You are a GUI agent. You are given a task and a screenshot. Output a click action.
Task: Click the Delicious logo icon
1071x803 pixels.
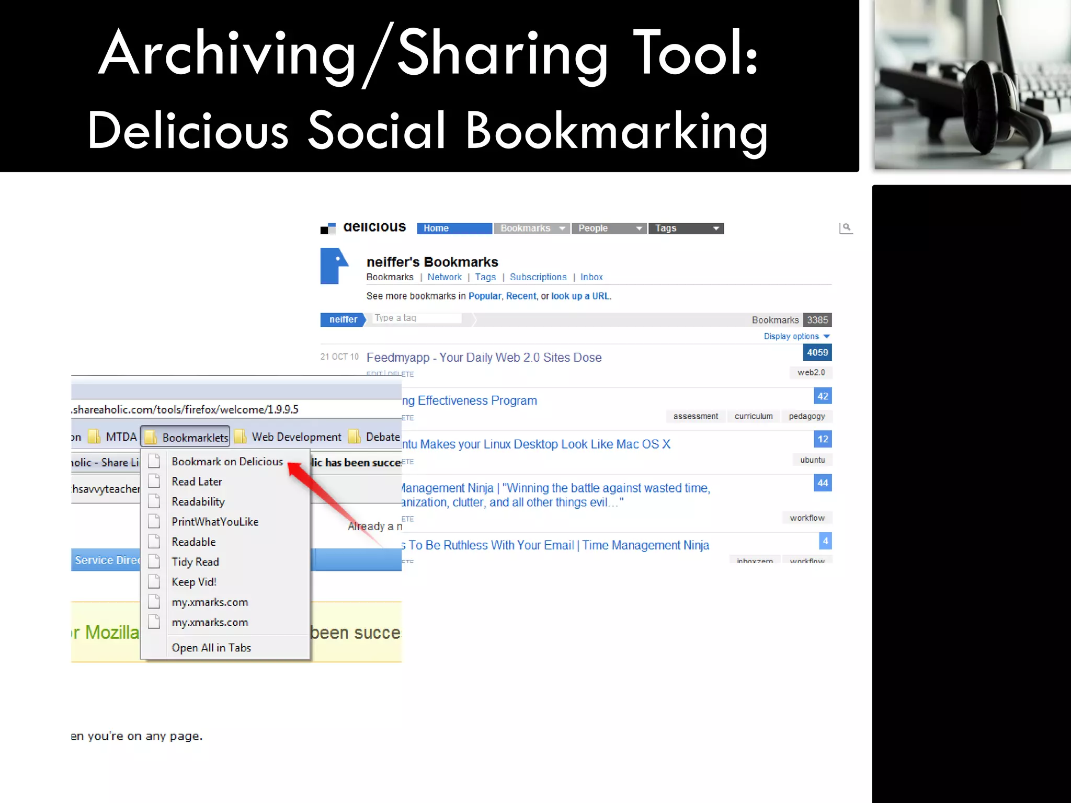(328, 228)
